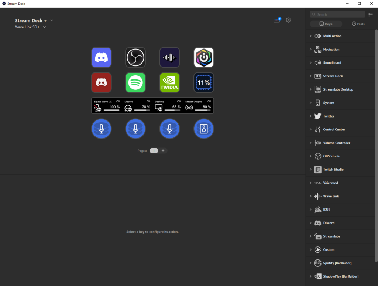This screenshot has width=378, height=286.
Task: Open the Stream Deck + device dropdown
Action: [x=52, y=20]
